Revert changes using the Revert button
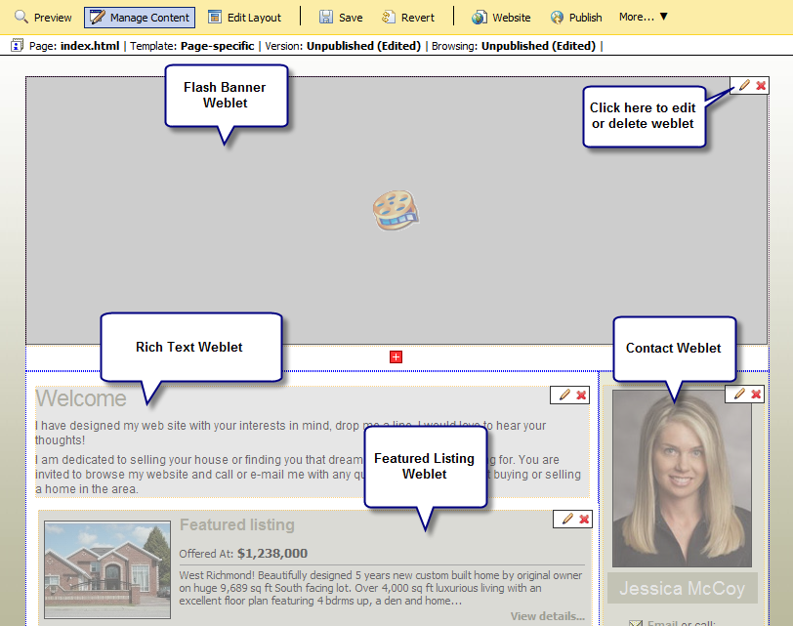The width and height of the screenshot is (793, 626). tap(408, 18)
